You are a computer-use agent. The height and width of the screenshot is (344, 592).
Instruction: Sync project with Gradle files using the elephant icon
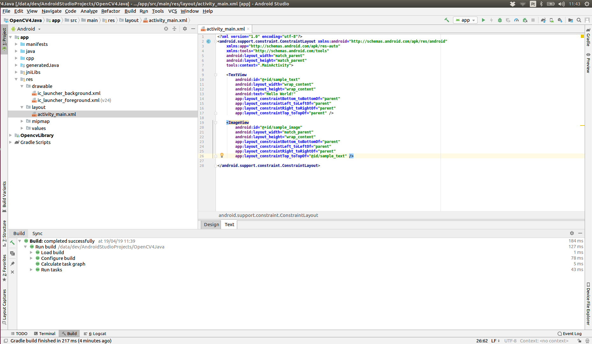pos(543,20)
